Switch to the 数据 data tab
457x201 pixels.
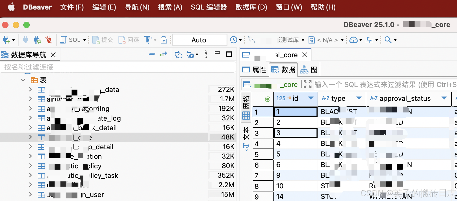283,70
